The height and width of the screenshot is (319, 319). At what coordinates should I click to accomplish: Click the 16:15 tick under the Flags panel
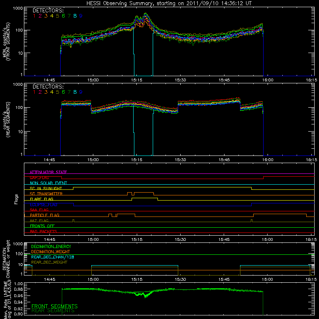point(311,240)
